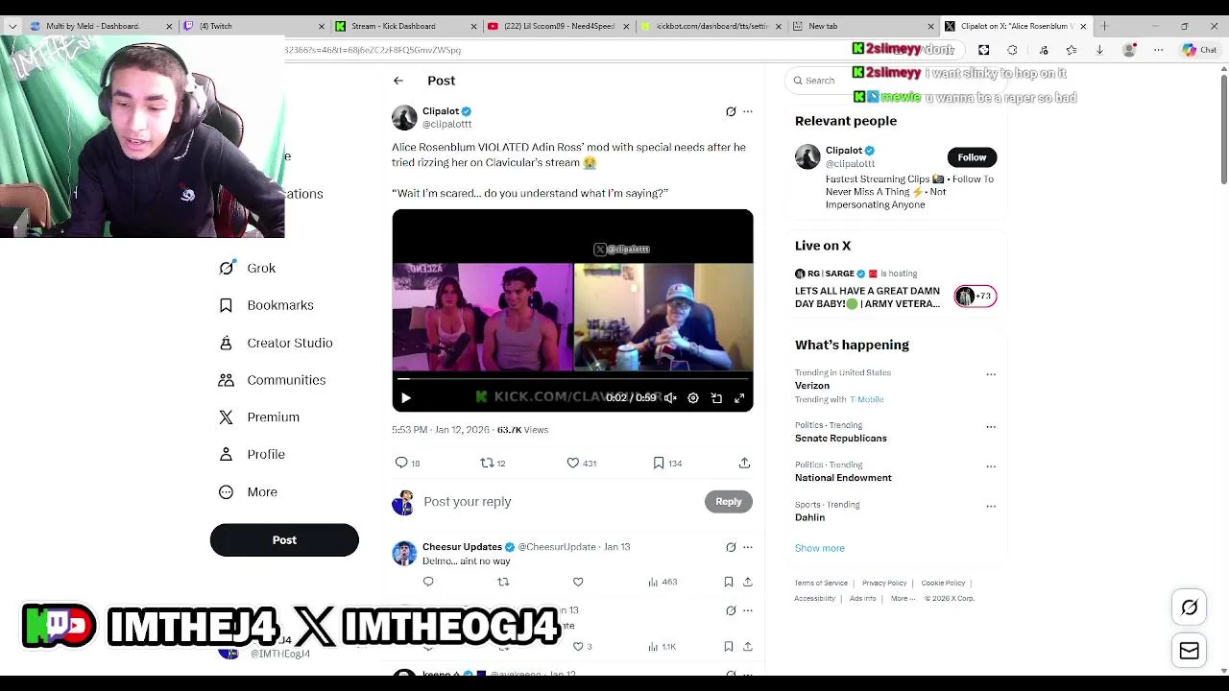Bookmark the Cheesur Updates comment

click(729, 582)
